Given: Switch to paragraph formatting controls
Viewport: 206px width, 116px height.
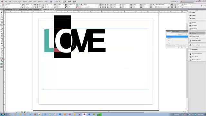Looking at the screenshot, I should coord(3,7).
